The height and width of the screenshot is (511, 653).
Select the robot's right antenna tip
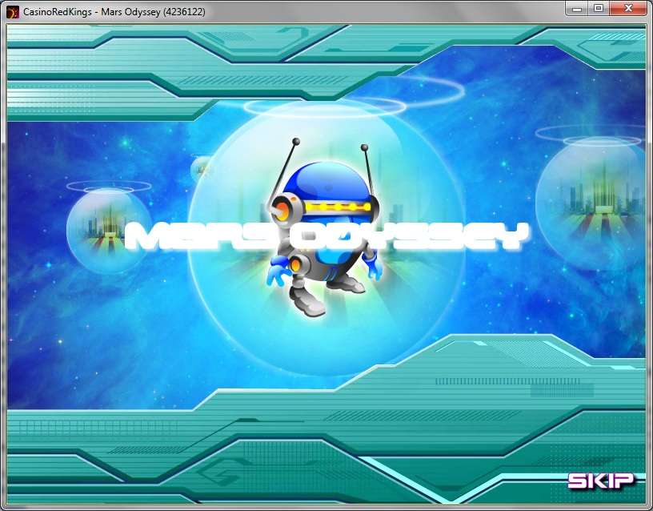[364, 148]
